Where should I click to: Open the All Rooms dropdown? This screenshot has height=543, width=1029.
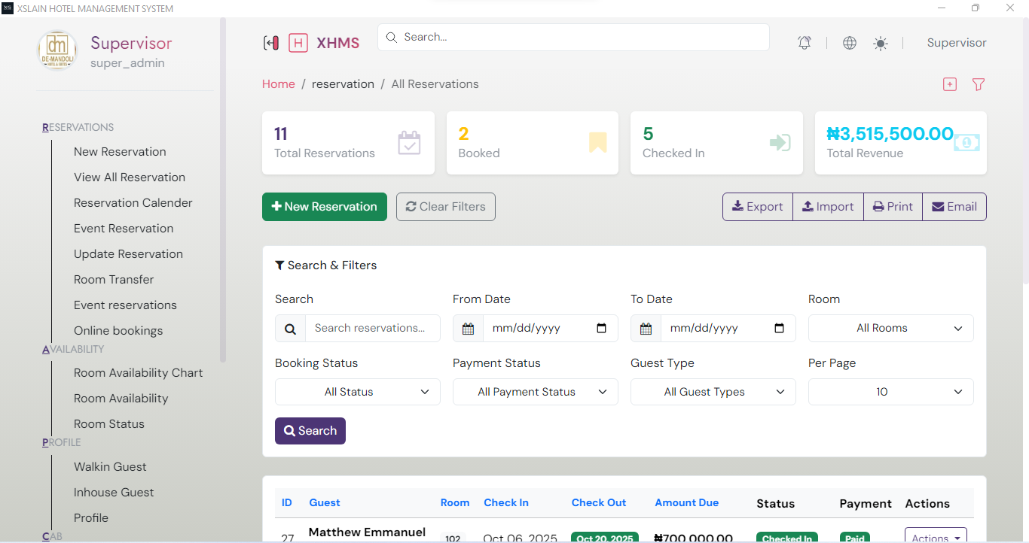pyautogui.click(x=890, y=328)
